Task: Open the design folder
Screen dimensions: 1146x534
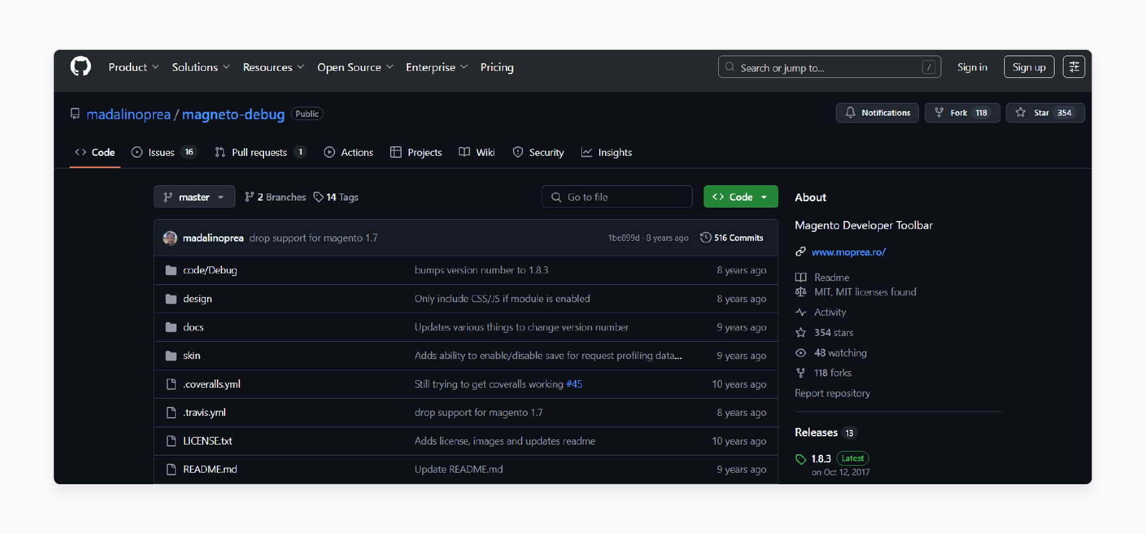Action: 198,299
